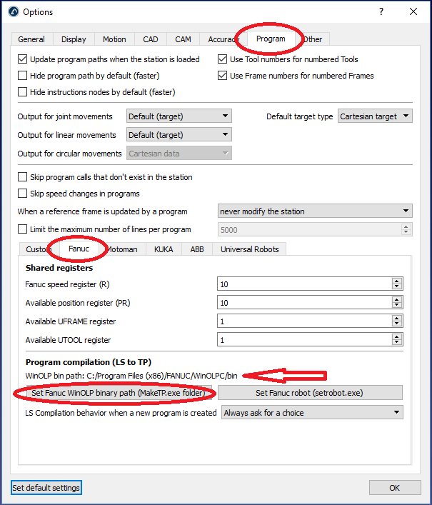Viewport: 432px width, 505px height.
Task: Click the Fanuc speed register field
Action: 304,284
